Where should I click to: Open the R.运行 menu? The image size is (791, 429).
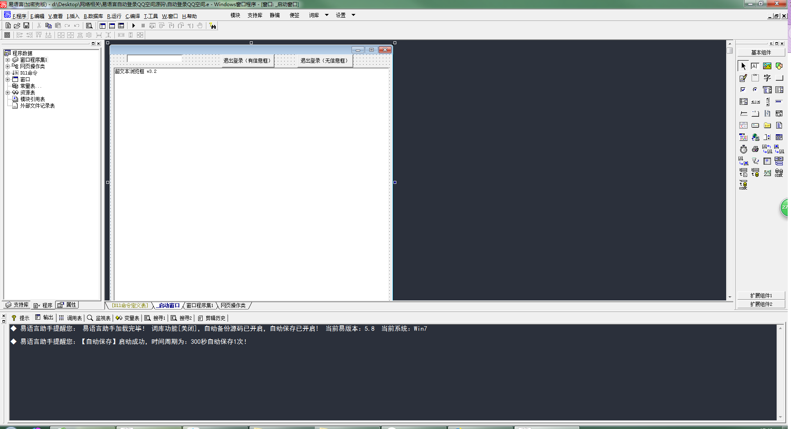coord(114,16)
